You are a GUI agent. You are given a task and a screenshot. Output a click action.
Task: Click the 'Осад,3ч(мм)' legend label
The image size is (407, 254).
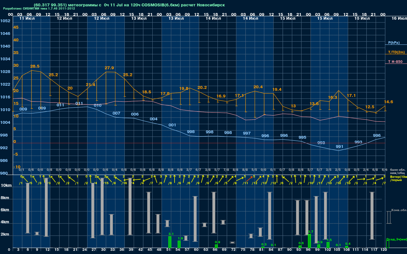[x=397, y=239]
